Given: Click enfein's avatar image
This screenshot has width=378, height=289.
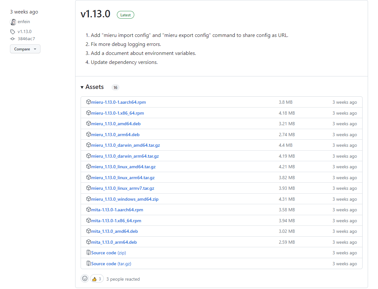Looking at the screenshot, I should [13, 22].
